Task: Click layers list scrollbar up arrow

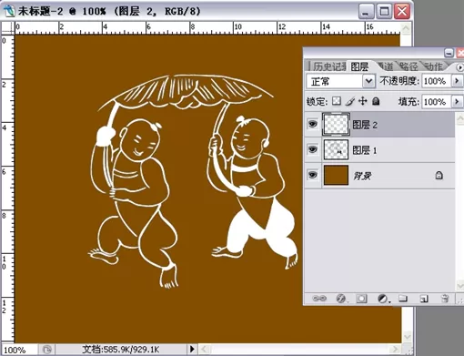Action: 459,117
